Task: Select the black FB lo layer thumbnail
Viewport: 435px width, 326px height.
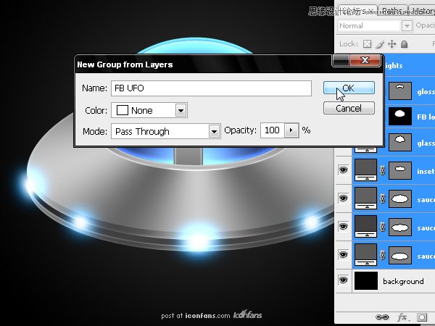Action: tap(400, 117)
